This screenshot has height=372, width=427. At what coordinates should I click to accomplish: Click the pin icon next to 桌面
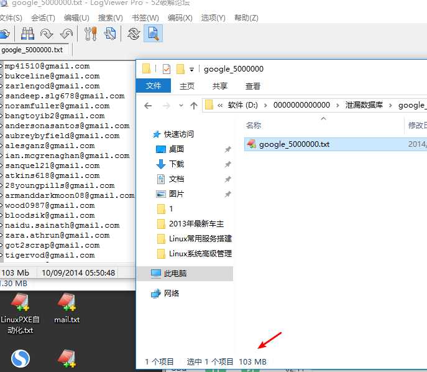pos(227,149)
